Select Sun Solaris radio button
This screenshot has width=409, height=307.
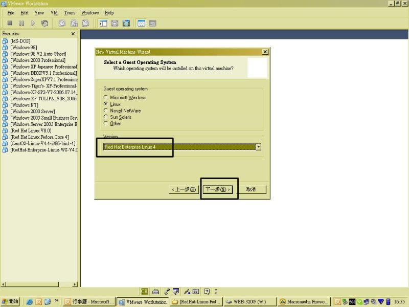pyautogui.click(x=106, y=117)
